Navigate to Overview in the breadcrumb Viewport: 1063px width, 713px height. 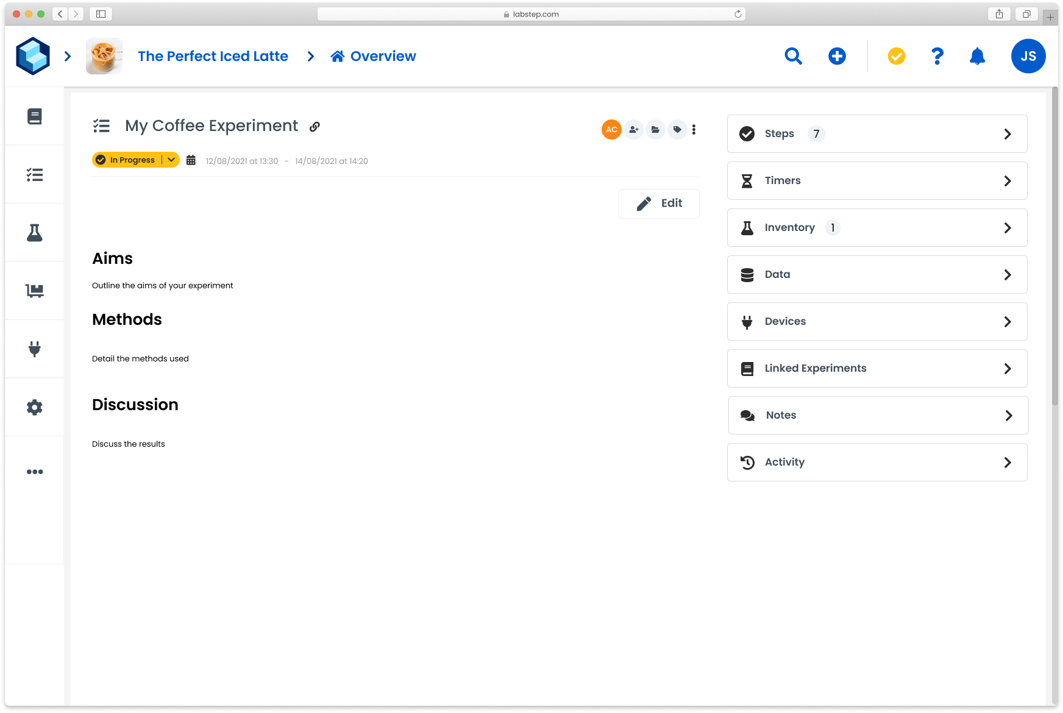click(x=373, y=56)
